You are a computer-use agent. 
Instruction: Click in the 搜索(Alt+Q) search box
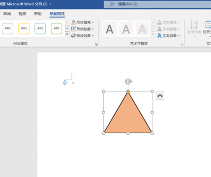click(x=157, y=4)
